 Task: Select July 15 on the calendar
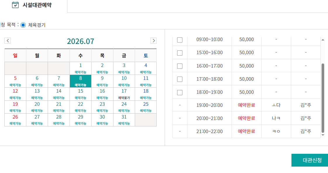pyautogui.click(x=80, y=94)
